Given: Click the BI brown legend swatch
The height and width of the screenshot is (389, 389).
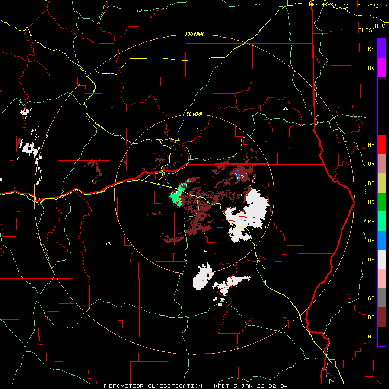Looking at the screenshot, I should click(x=382, y=317).
